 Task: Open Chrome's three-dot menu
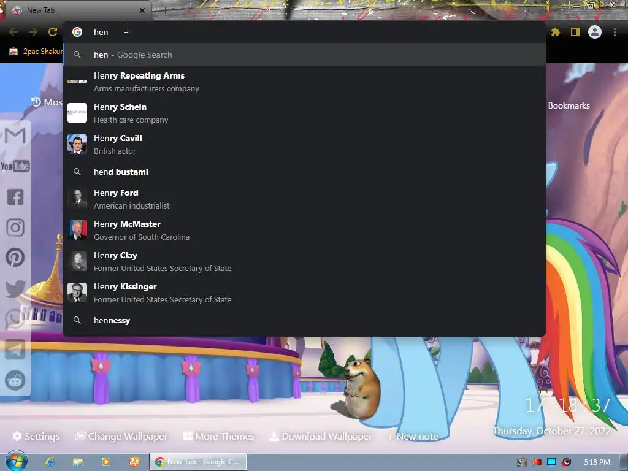615,32
